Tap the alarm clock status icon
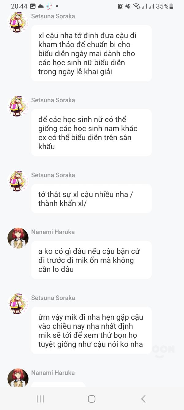184x410 pixels. [120, 6]
